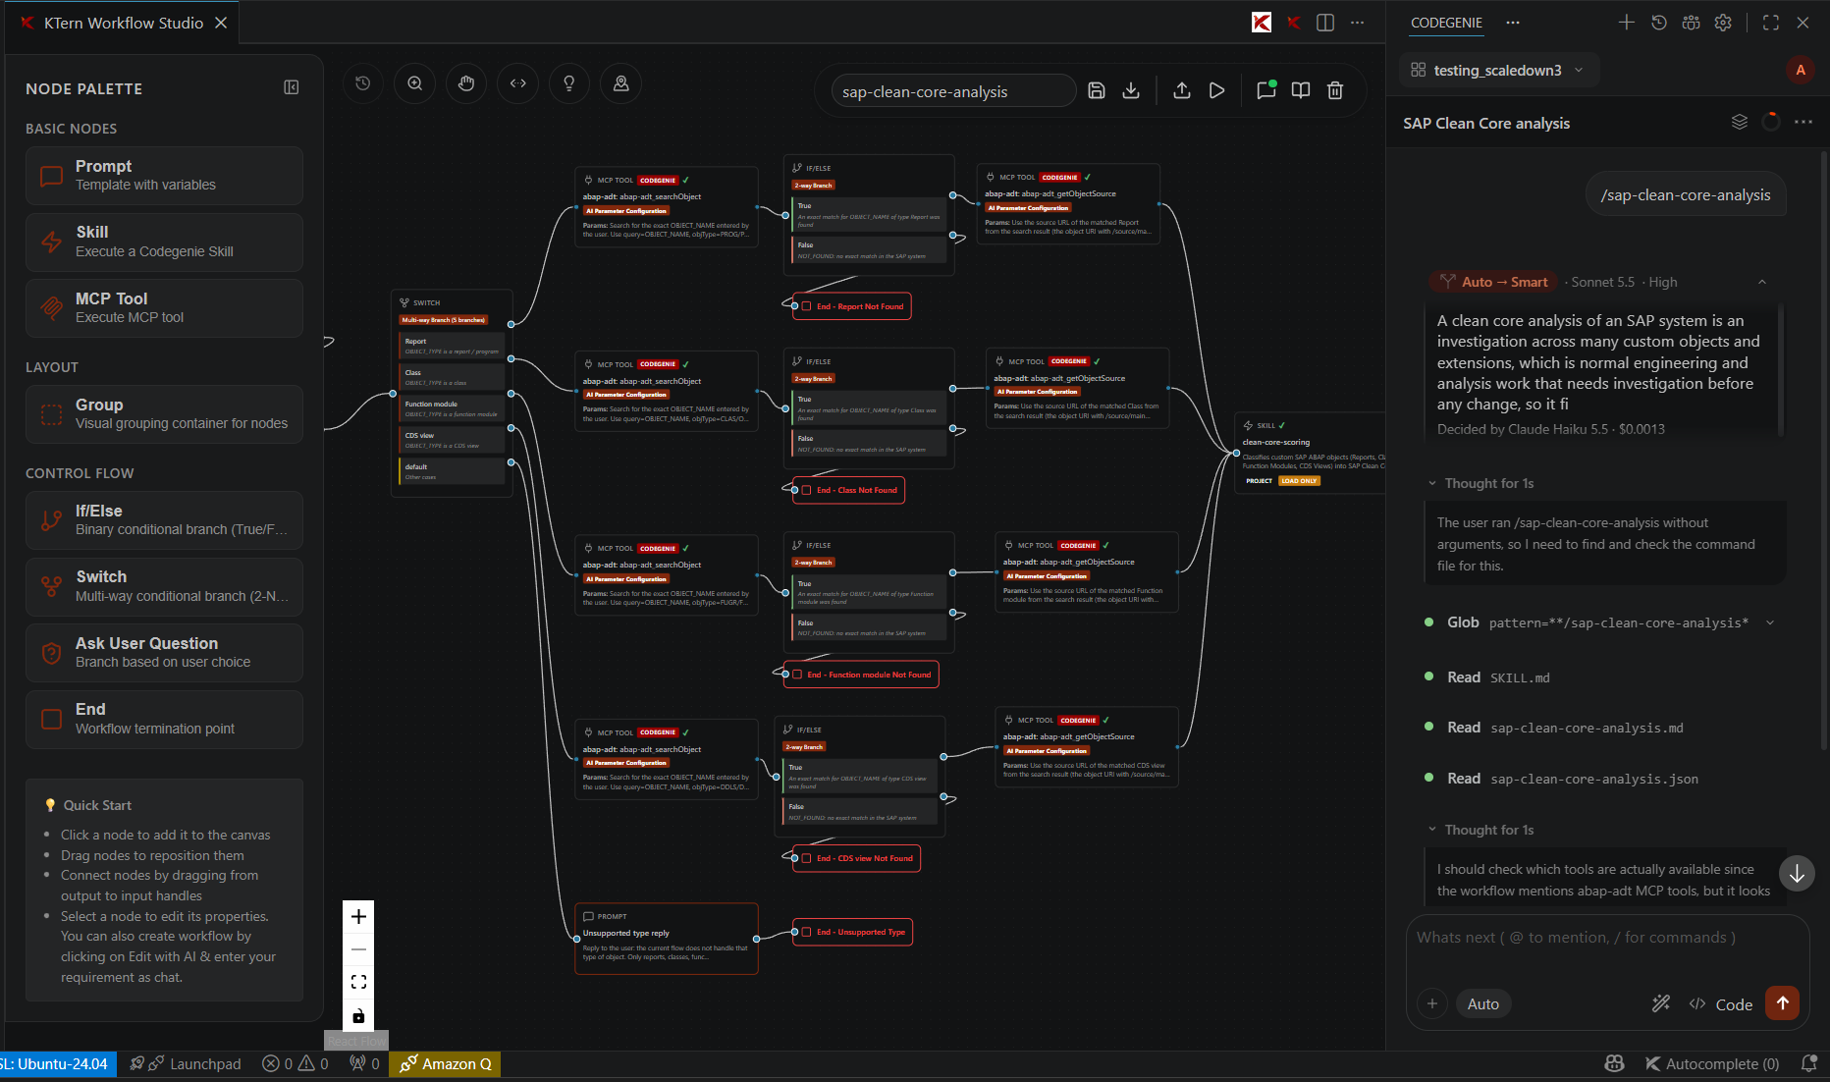Open the documentation book icon

pyautogui.click(x=1301, y=90)
